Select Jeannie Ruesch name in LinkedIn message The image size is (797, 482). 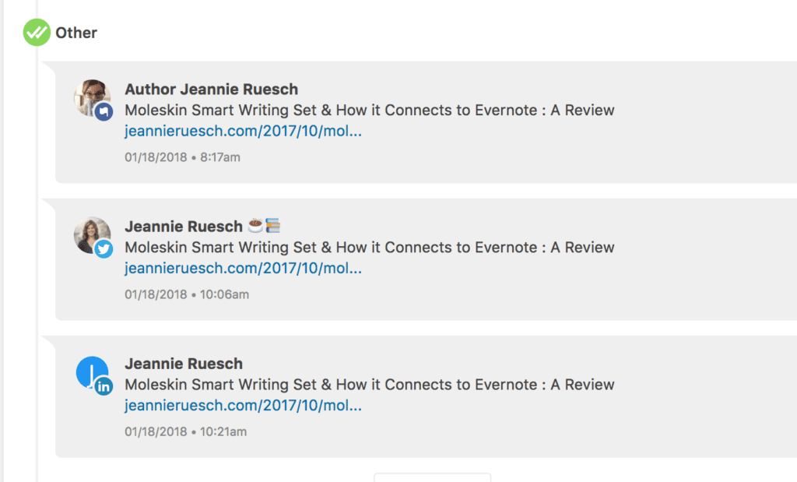click(184, 364)
